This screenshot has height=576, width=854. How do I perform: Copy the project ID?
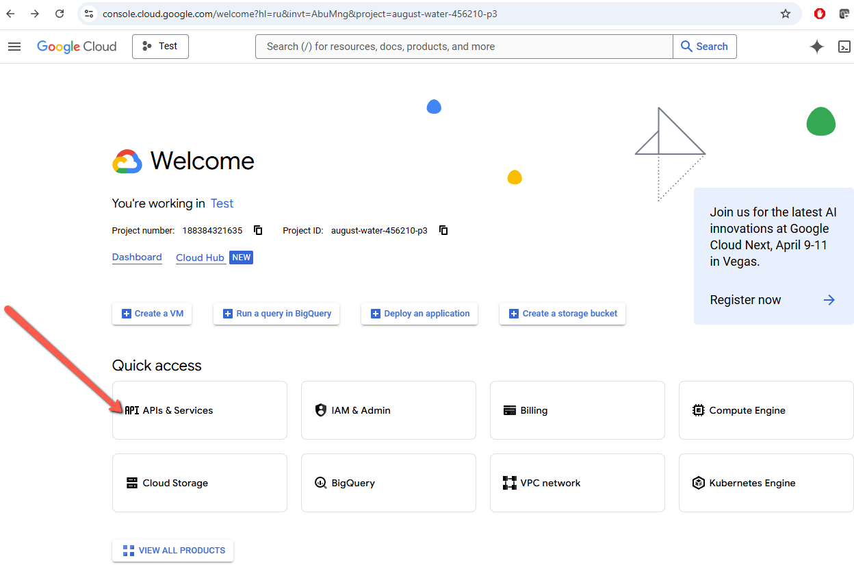443,230
